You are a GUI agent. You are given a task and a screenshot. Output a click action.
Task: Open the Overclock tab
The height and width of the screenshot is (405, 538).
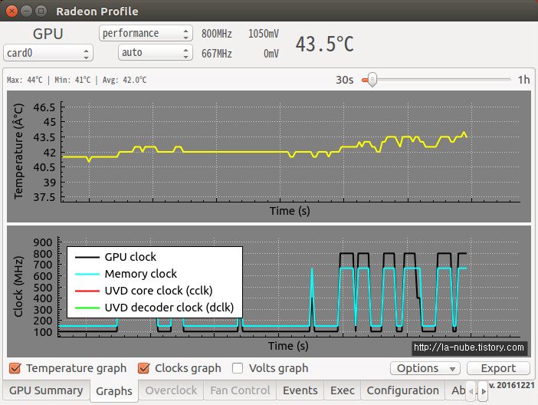[x=171, y=390]
